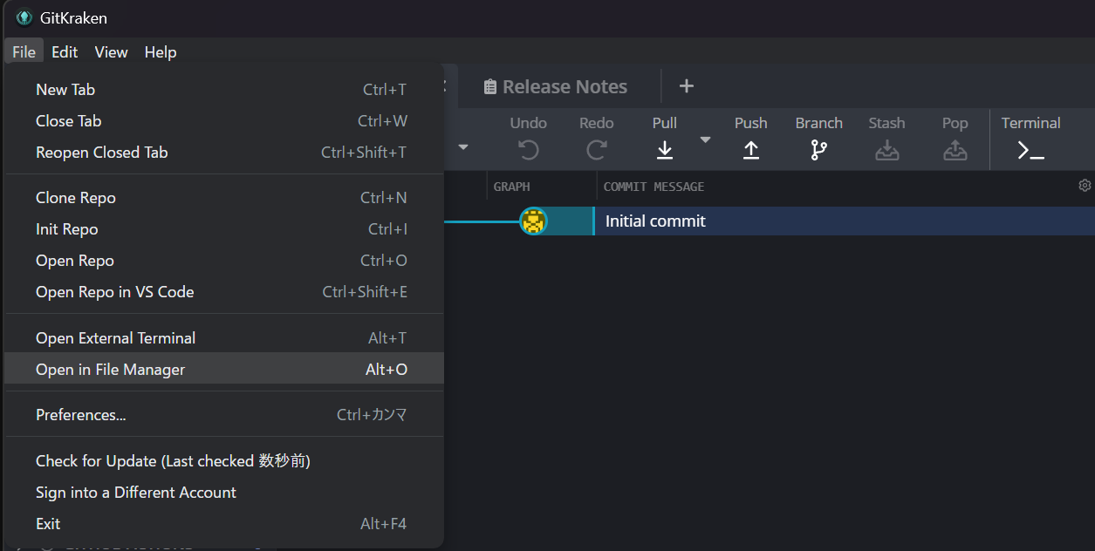This screenshot has width=1095, height=551.
Task: Add a new tab with plus button
Action: 687,86
